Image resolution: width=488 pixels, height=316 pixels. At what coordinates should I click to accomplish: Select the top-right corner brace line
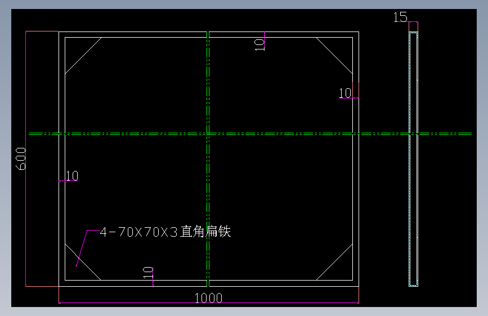(334, 56)
